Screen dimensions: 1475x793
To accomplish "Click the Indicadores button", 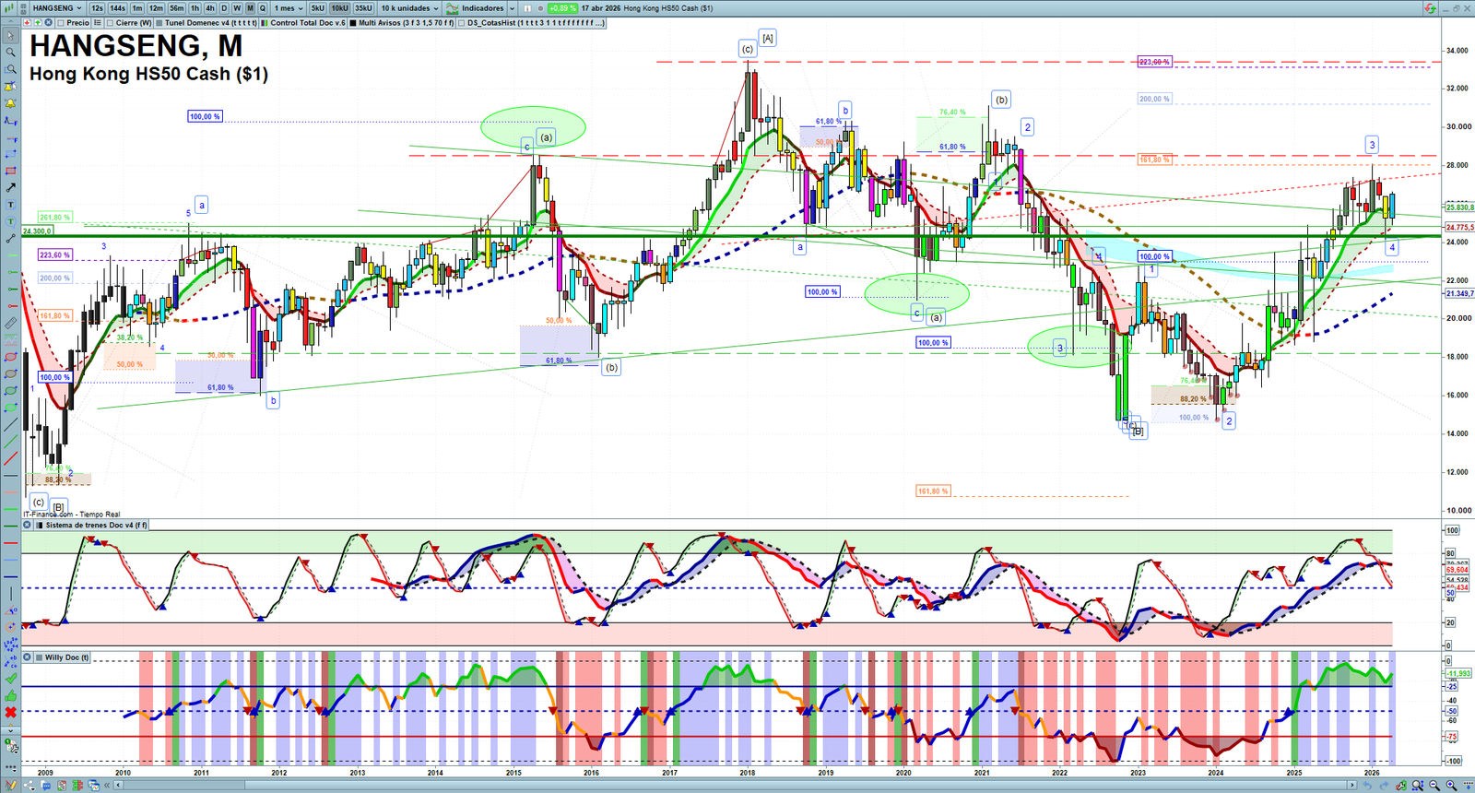I will 476,8.
